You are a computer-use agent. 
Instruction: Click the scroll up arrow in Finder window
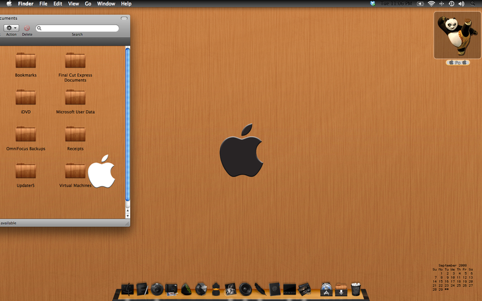(x=128, y=211)
